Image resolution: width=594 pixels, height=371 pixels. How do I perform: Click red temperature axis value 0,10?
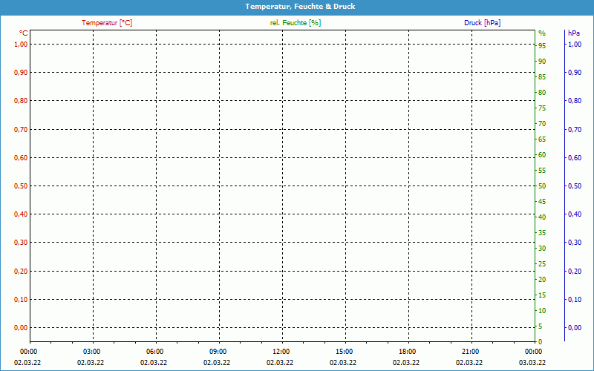[x=21, y=300]
